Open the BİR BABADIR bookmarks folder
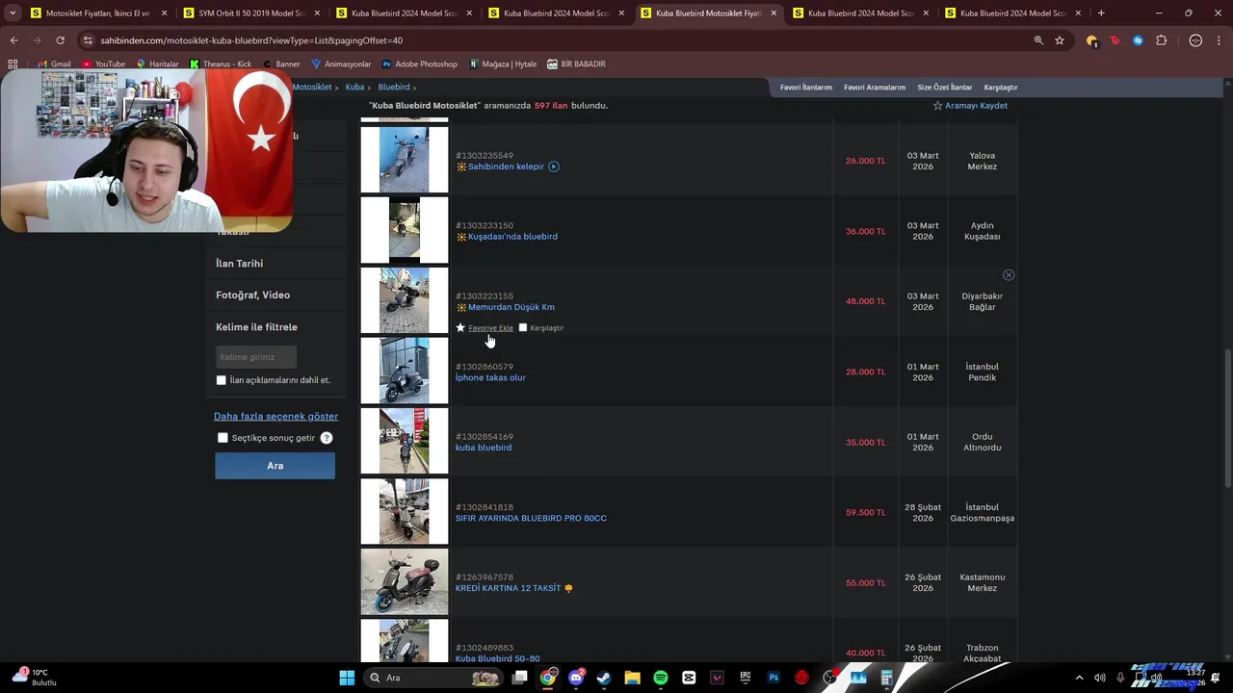1233x693 pixels. 576,64
